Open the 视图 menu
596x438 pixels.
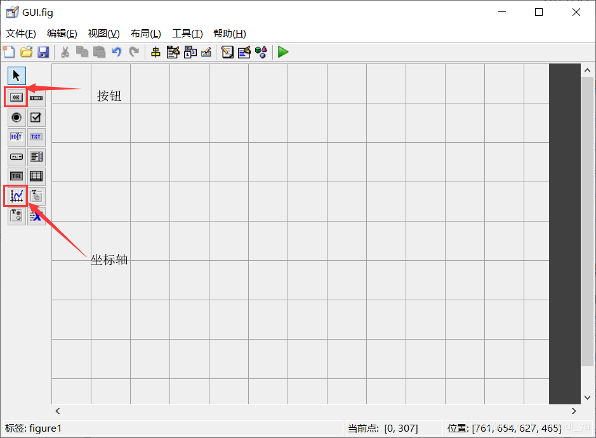[103, 33]
